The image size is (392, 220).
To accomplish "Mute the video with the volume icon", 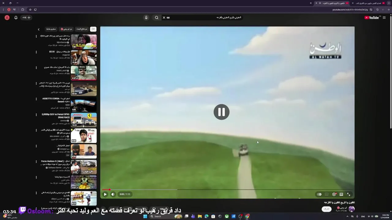I will (113, 194).
